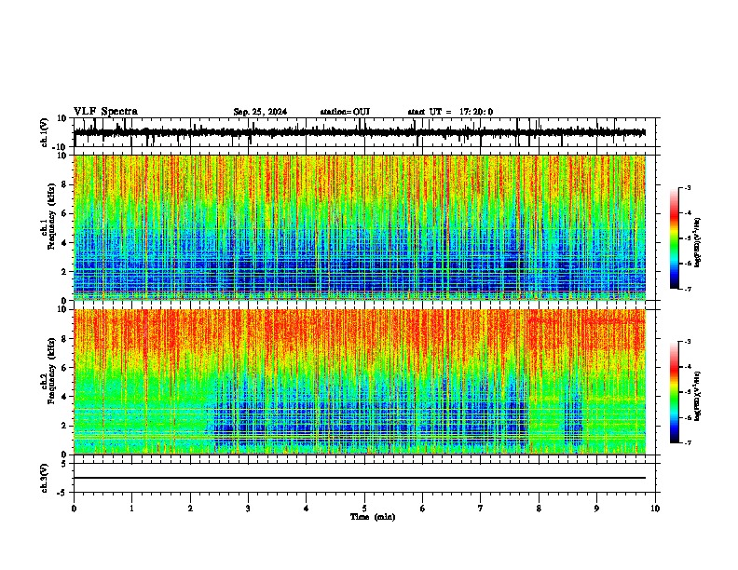Click time axis tick label "8"
The width and height of the screenshot is (738, 570).
point(539,509)
